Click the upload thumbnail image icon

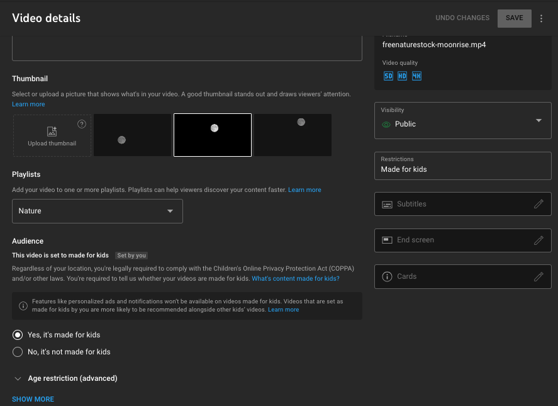pos(52,132)
